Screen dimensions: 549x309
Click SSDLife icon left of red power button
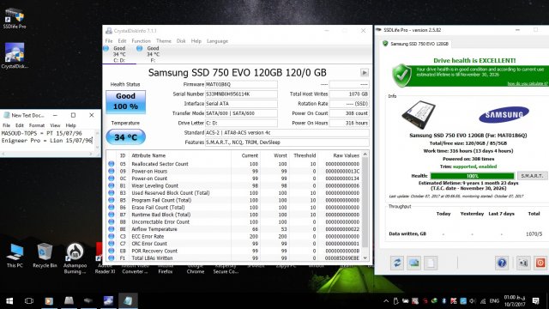point(523,263)
